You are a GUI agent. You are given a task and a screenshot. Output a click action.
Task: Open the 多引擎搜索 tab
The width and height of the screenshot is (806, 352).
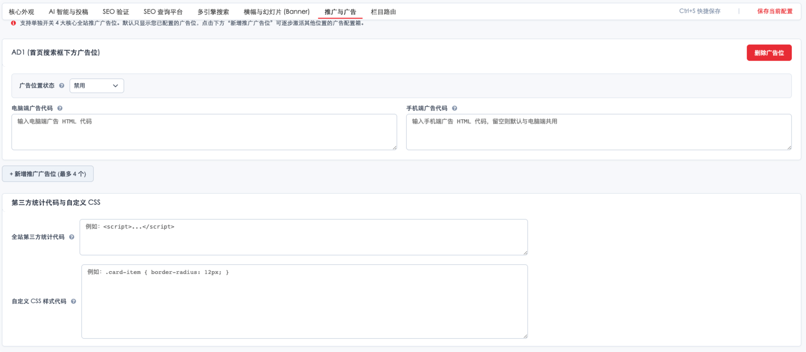(213, 12)
